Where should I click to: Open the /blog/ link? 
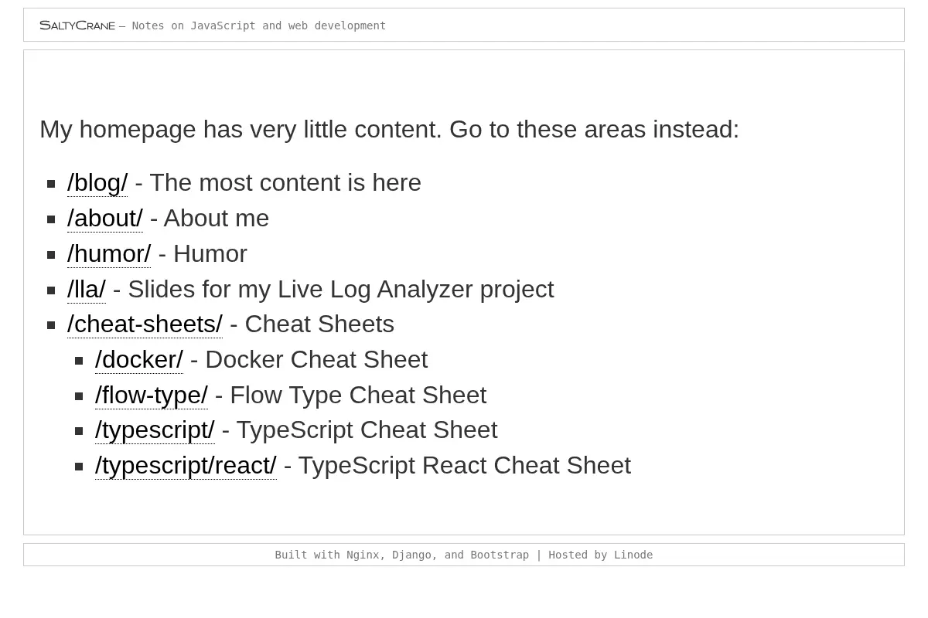click(x=97, y=183)
